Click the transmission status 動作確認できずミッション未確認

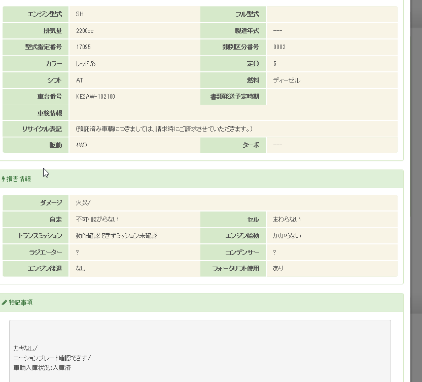click(x=117, y=236)
